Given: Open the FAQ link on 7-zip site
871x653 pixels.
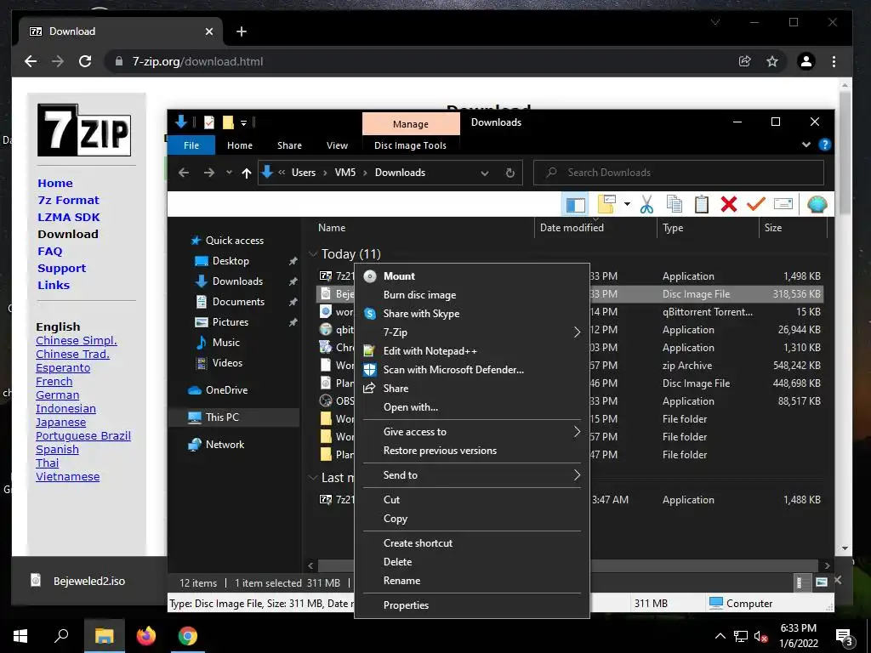Looking at the screenshot, I should click(x=50, y=251).
